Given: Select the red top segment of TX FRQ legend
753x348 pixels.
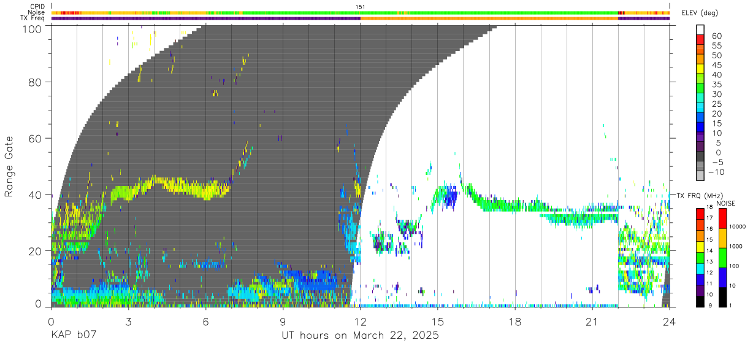Looking at the screenshot, I should click(700, 213).
